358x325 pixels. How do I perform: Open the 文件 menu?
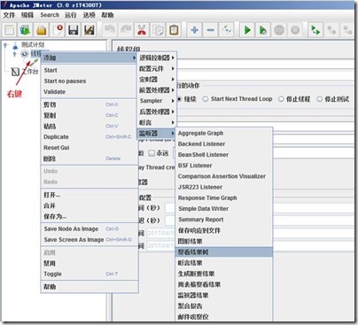click(9, 15)
